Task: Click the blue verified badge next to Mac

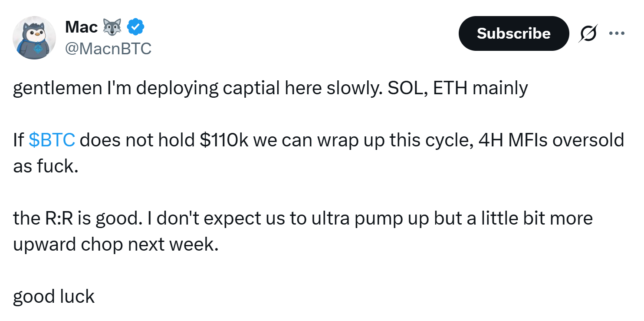Action: (x=135, y=26)
